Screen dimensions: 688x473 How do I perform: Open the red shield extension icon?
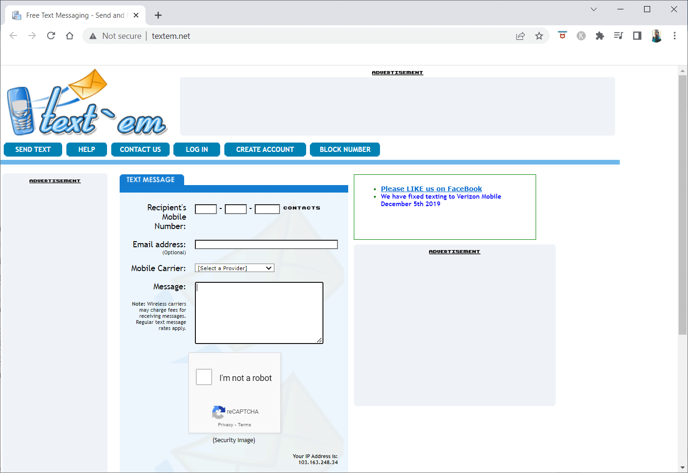562,36
